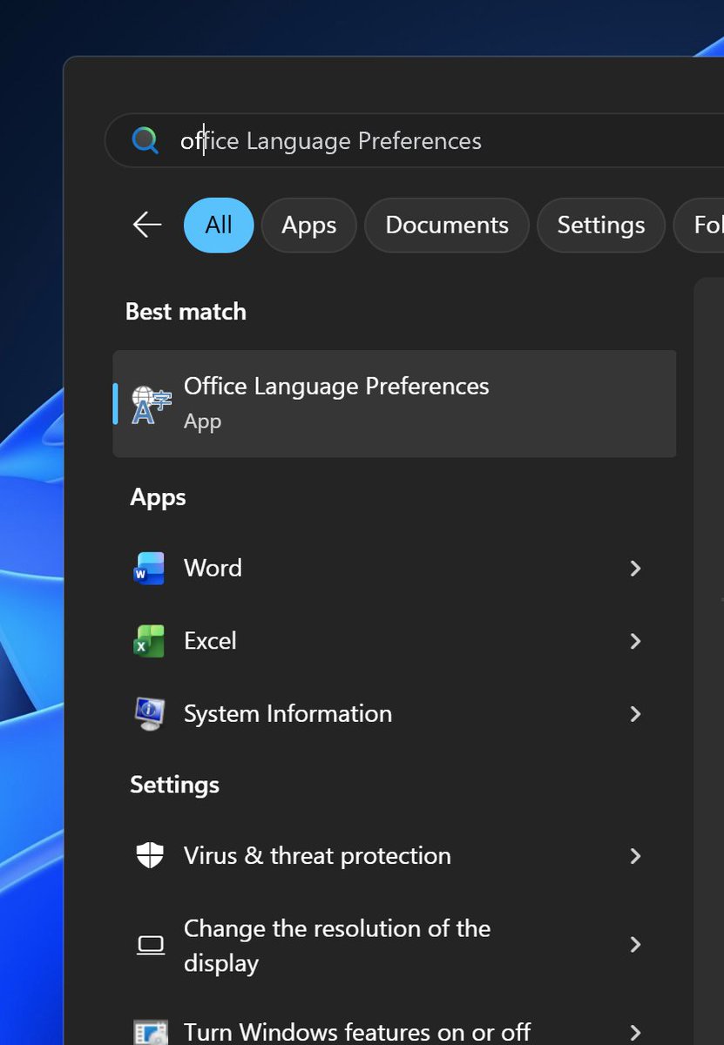Click the display resolution monitor icon
This screenshot has width=724, height=1045.
pyautogui.click(x=151, y=945)
